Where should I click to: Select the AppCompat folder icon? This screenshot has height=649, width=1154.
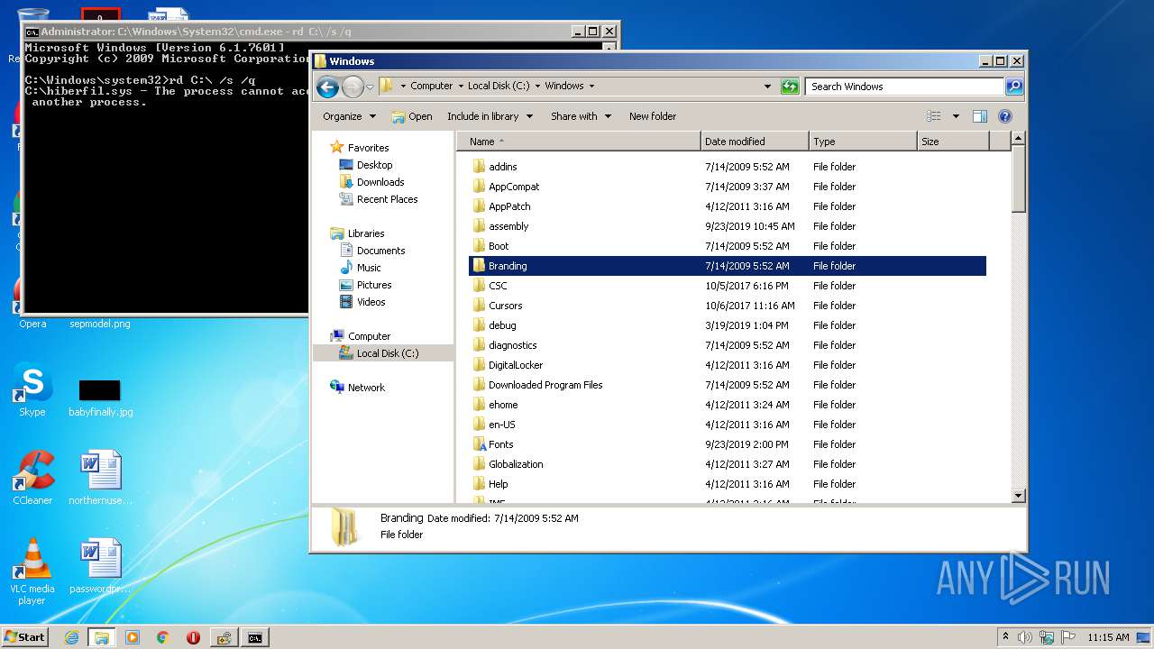pyautogui.click(x=480, y=187)
